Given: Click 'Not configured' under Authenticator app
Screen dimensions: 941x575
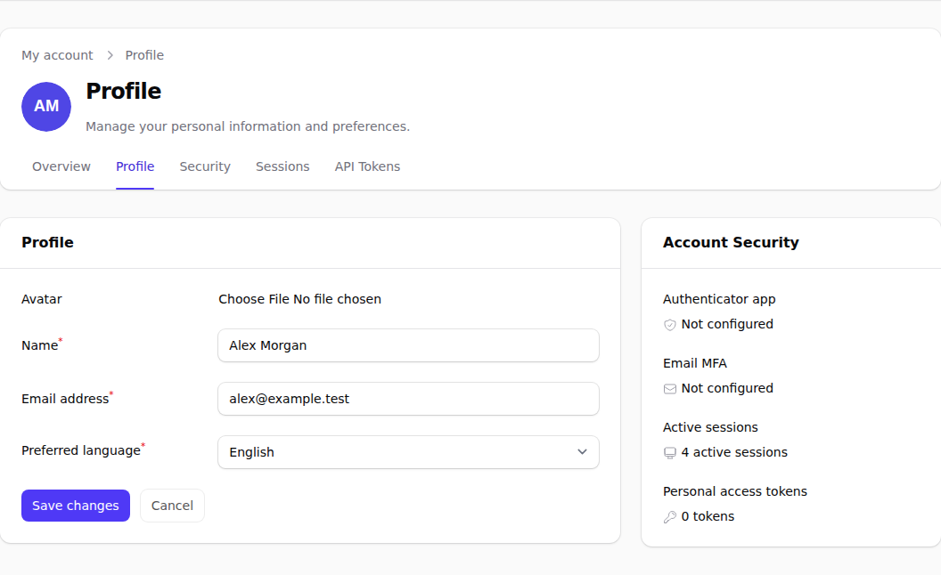Looking at the screenshot, I should (x=727, y=324).
